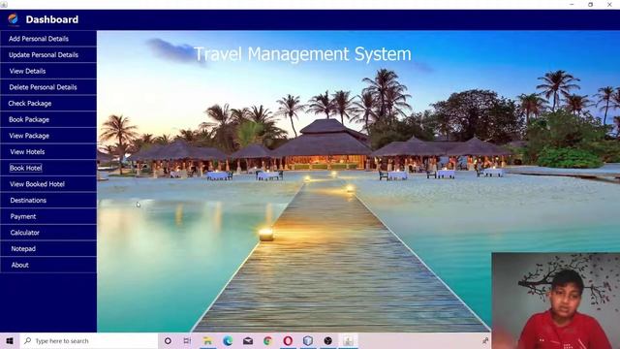Go to Book Package

point(48,120)
